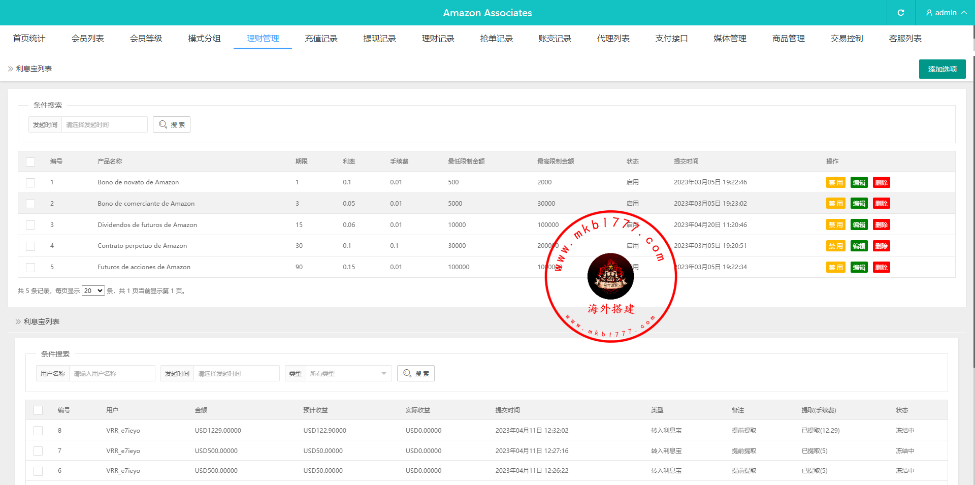Check the row for Contrato perpetuo de Amazon

click(30, 246)
